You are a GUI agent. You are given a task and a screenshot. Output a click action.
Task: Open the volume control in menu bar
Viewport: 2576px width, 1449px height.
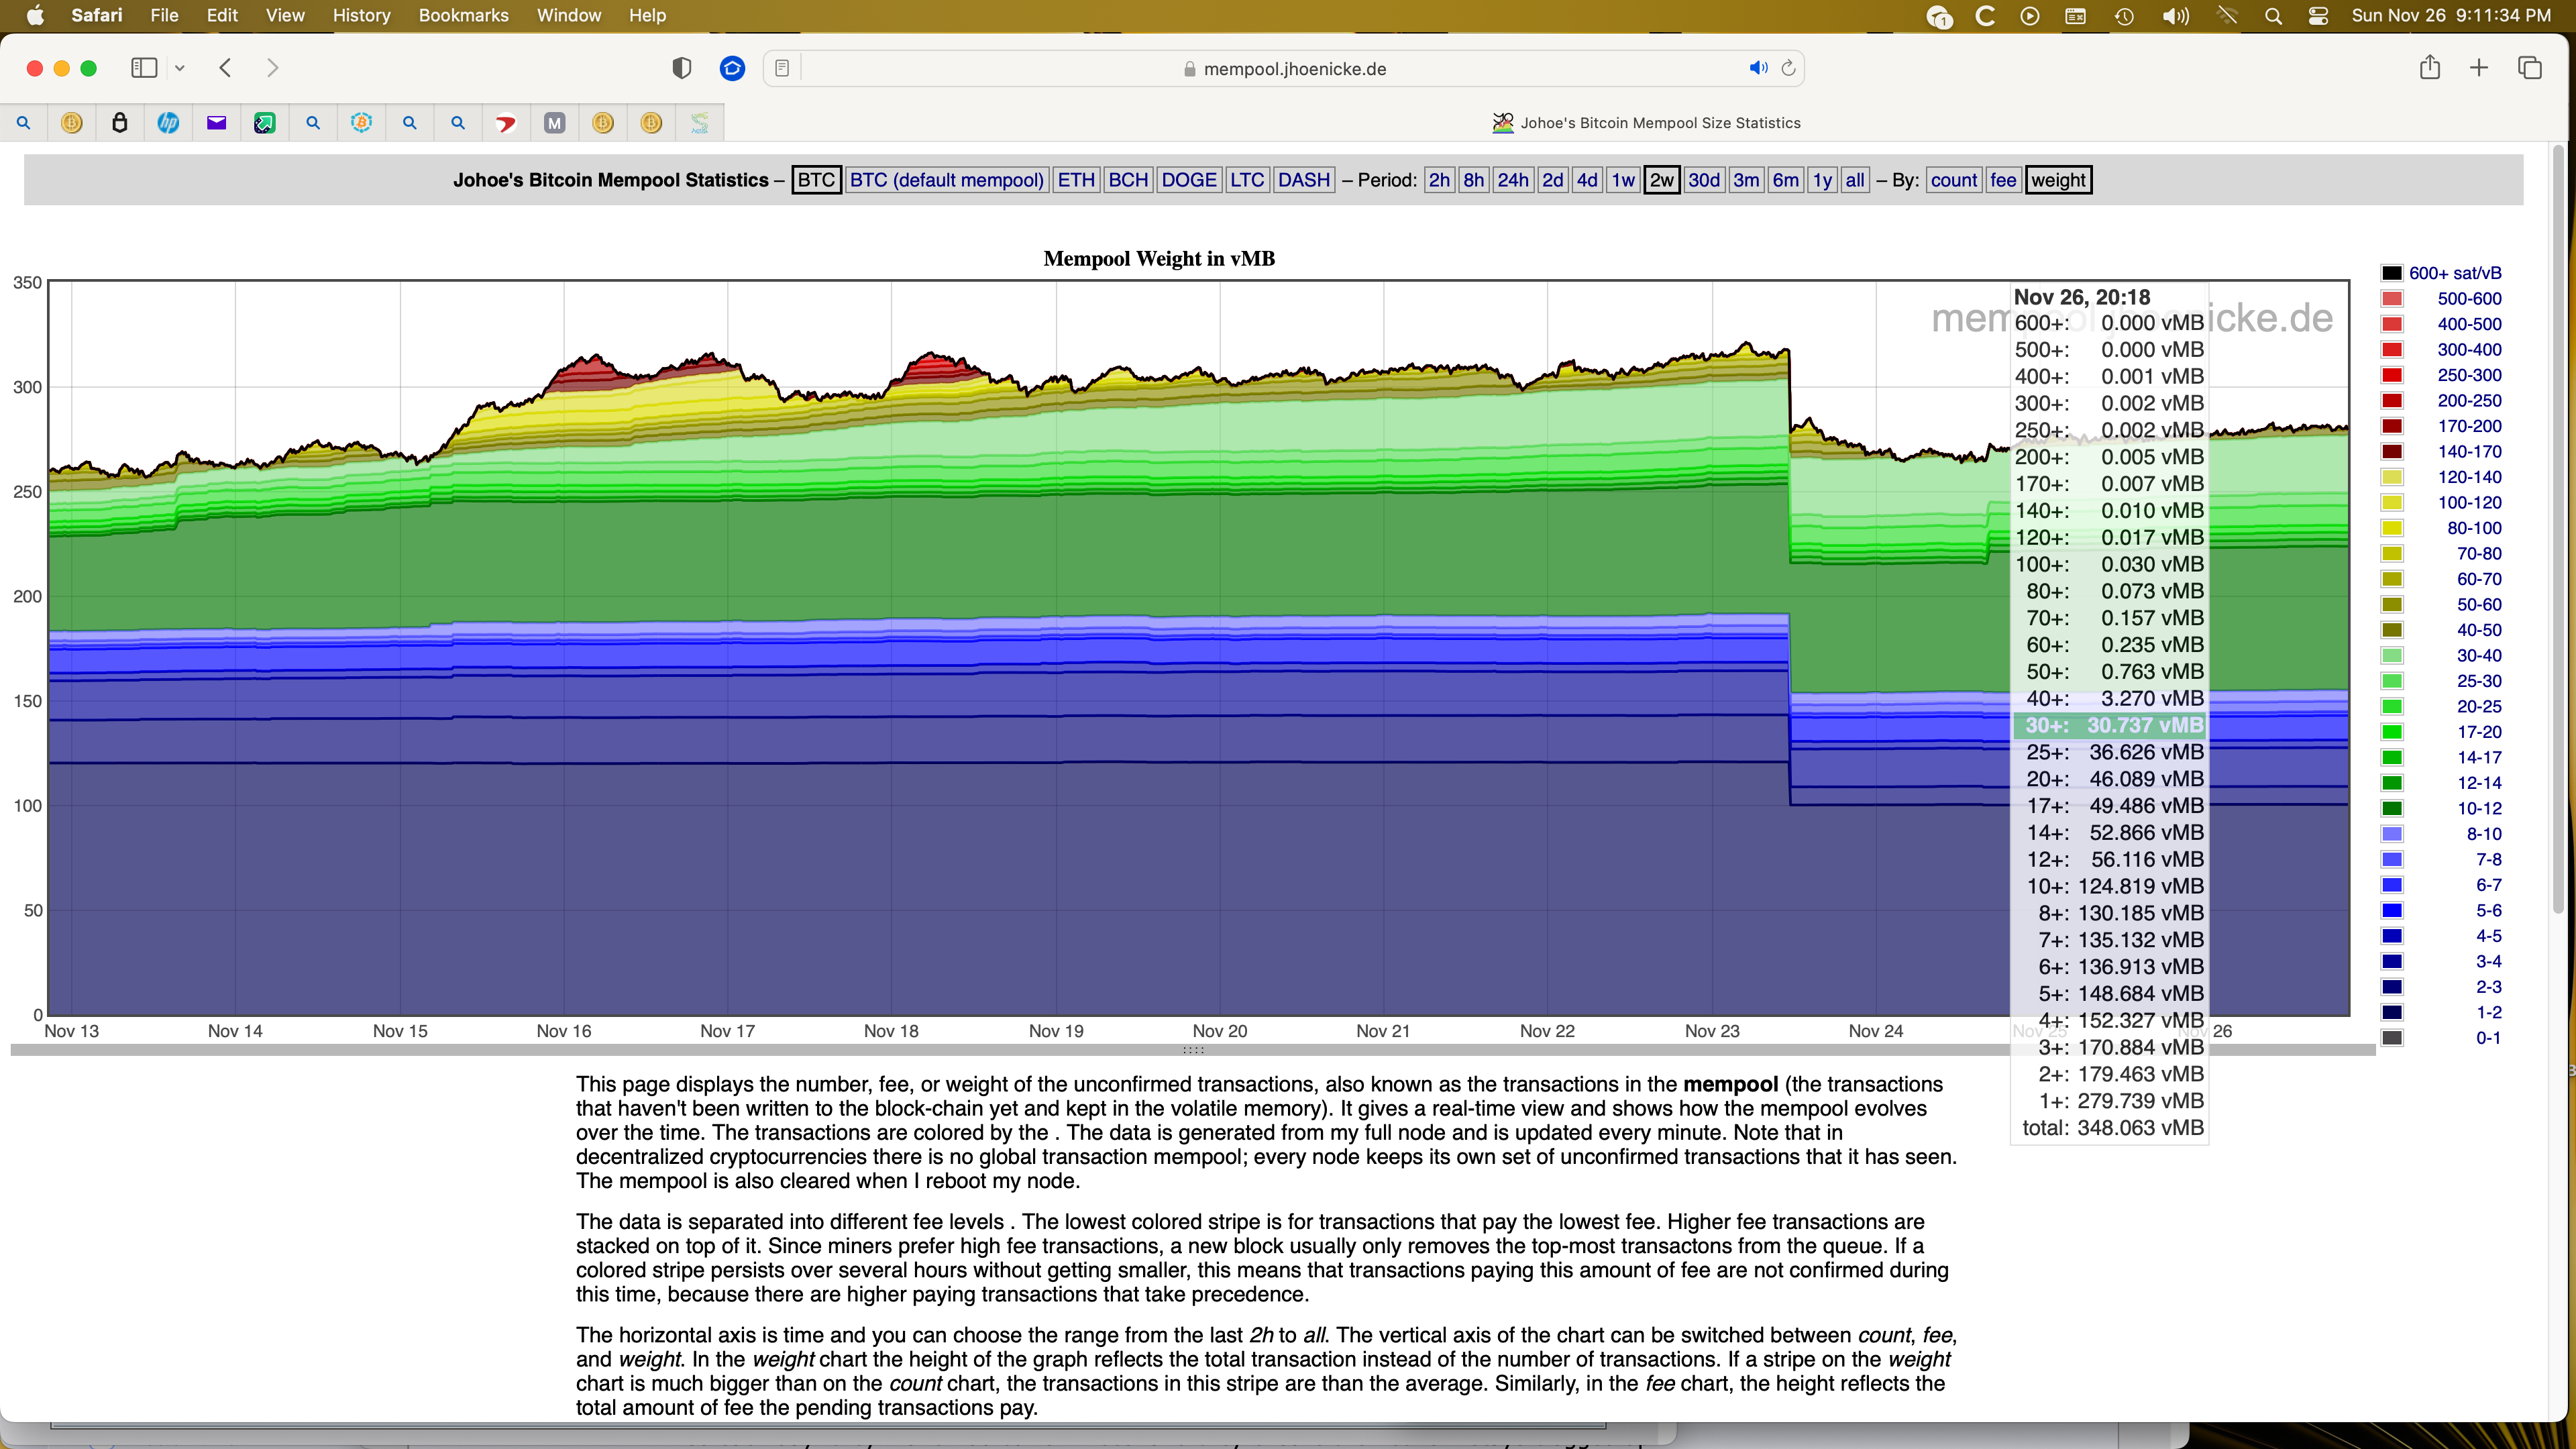click(2176, 15)
